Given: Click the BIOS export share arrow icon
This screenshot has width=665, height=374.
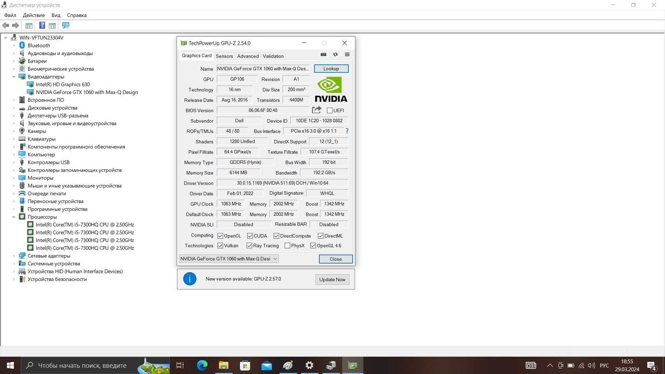Looking at the screenshot, I should point(317,110).
